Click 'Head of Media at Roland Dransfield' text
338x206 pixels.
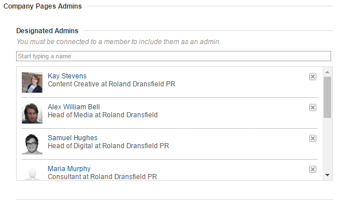[x=103, y=115]
